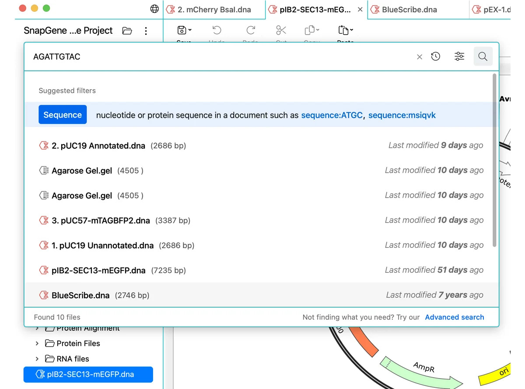
Task: Close the pIB2-SEC13-mEG... tab
Action: coord(360,9)
